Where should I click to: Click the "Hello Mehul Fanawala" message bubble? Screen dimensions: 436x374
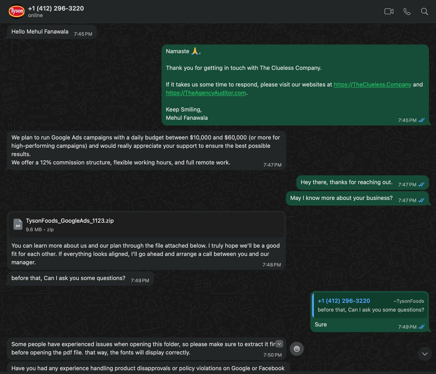click(x=40, y=32)
